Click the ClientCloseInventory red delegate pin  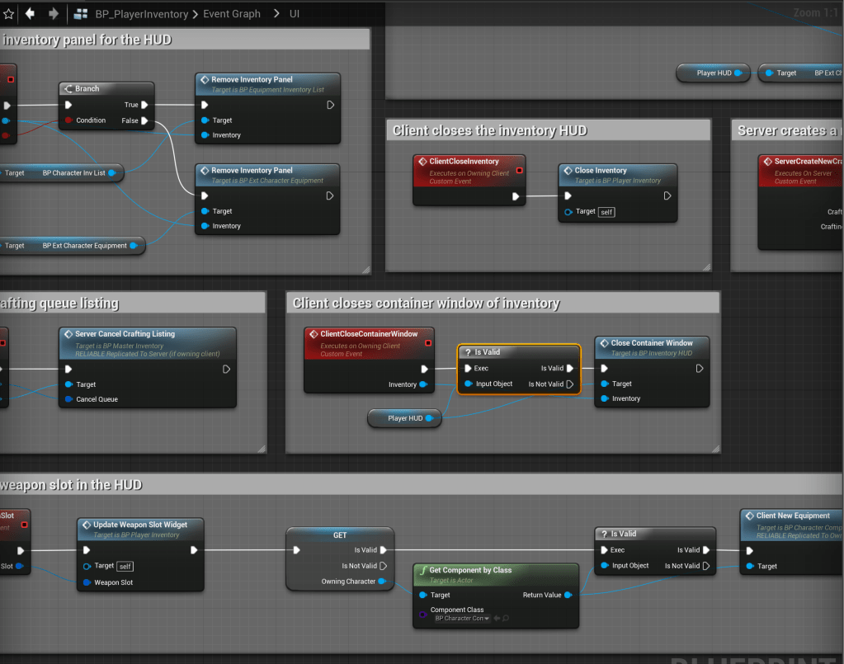(520, 170)
